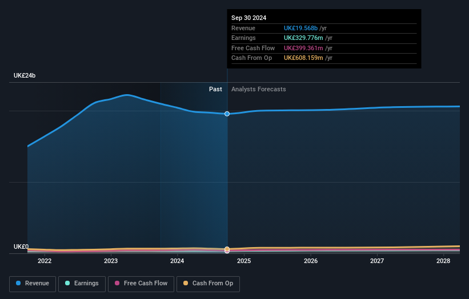
Task: Click the Free Cash Flow label in tooltip
Action: coord(253,48)
